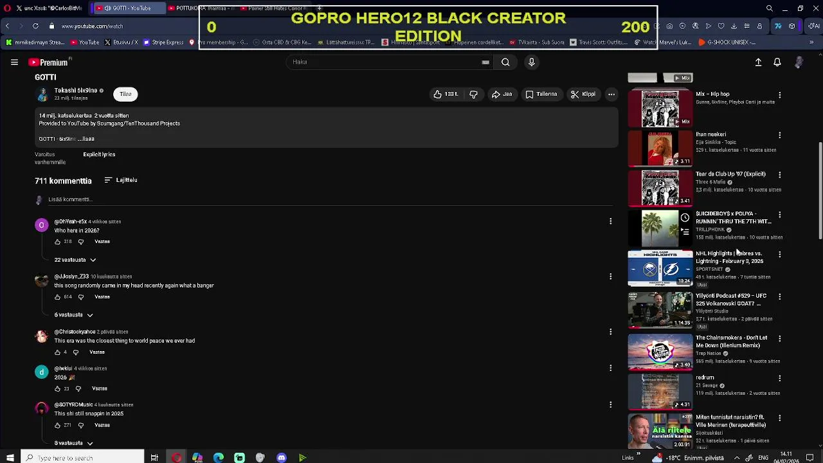Open Task View on taskbar
The image size is (823, 463).
click(154, 458)
